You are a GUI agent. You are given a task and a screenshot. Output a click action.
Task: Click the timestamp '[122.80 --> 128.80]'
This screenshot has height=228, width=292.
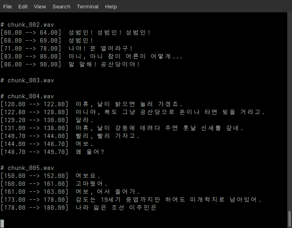tap(34, 112)
